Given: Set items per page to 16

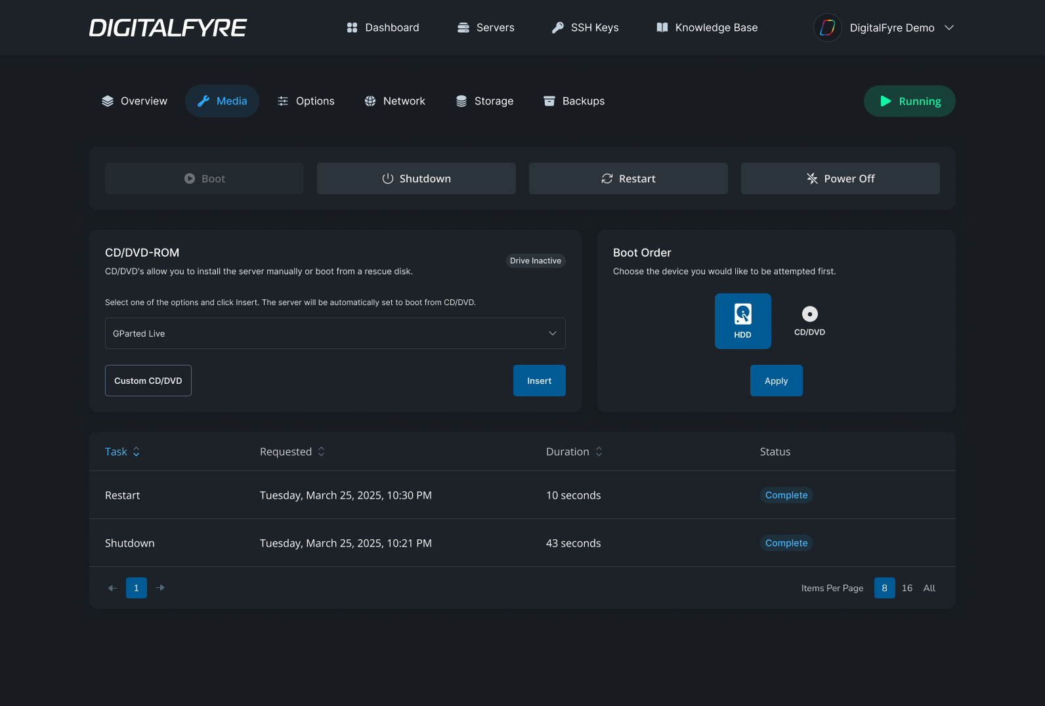Looking at the screenshot, I should (x=907, y=588).
